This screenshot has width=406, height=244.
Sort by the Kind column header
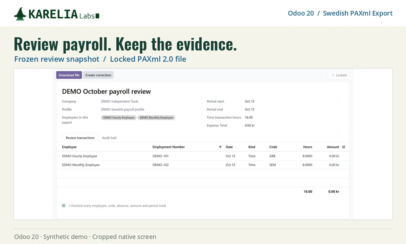(252, 147)
